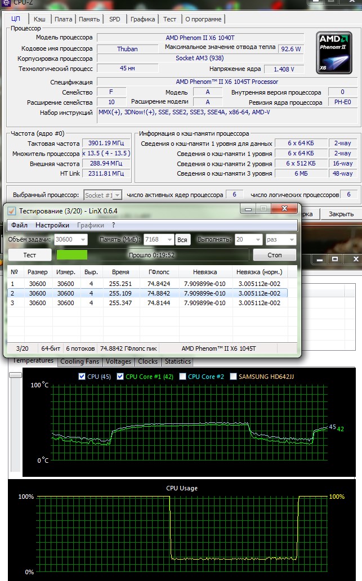
Task: Click the Стоп button
Action: pos(275,255)
